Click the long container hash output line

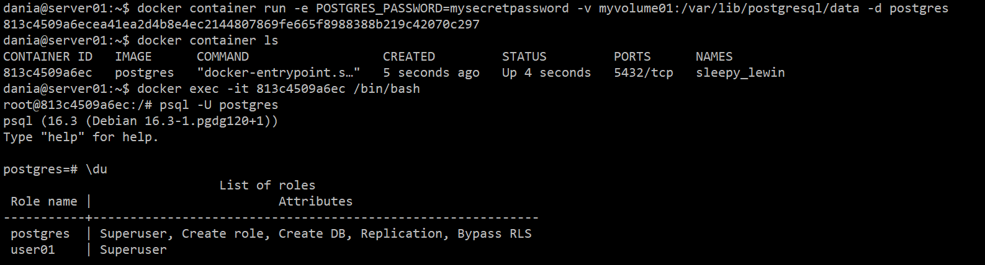pyautogui.click(x=241, y=24)
